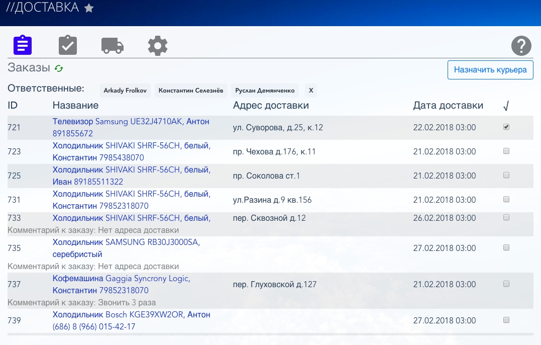
Task: Select checkbox for order 737
Action: [x=506, y=284]
